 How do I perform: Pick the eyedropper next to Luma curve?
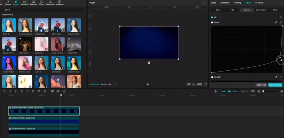(x=276, y=22)
